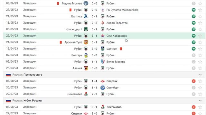Image resolution: width=206 pixels, height=115 pixels.
Task: Click the Арсенал Тула crest icon
Action: pos(86,42)
